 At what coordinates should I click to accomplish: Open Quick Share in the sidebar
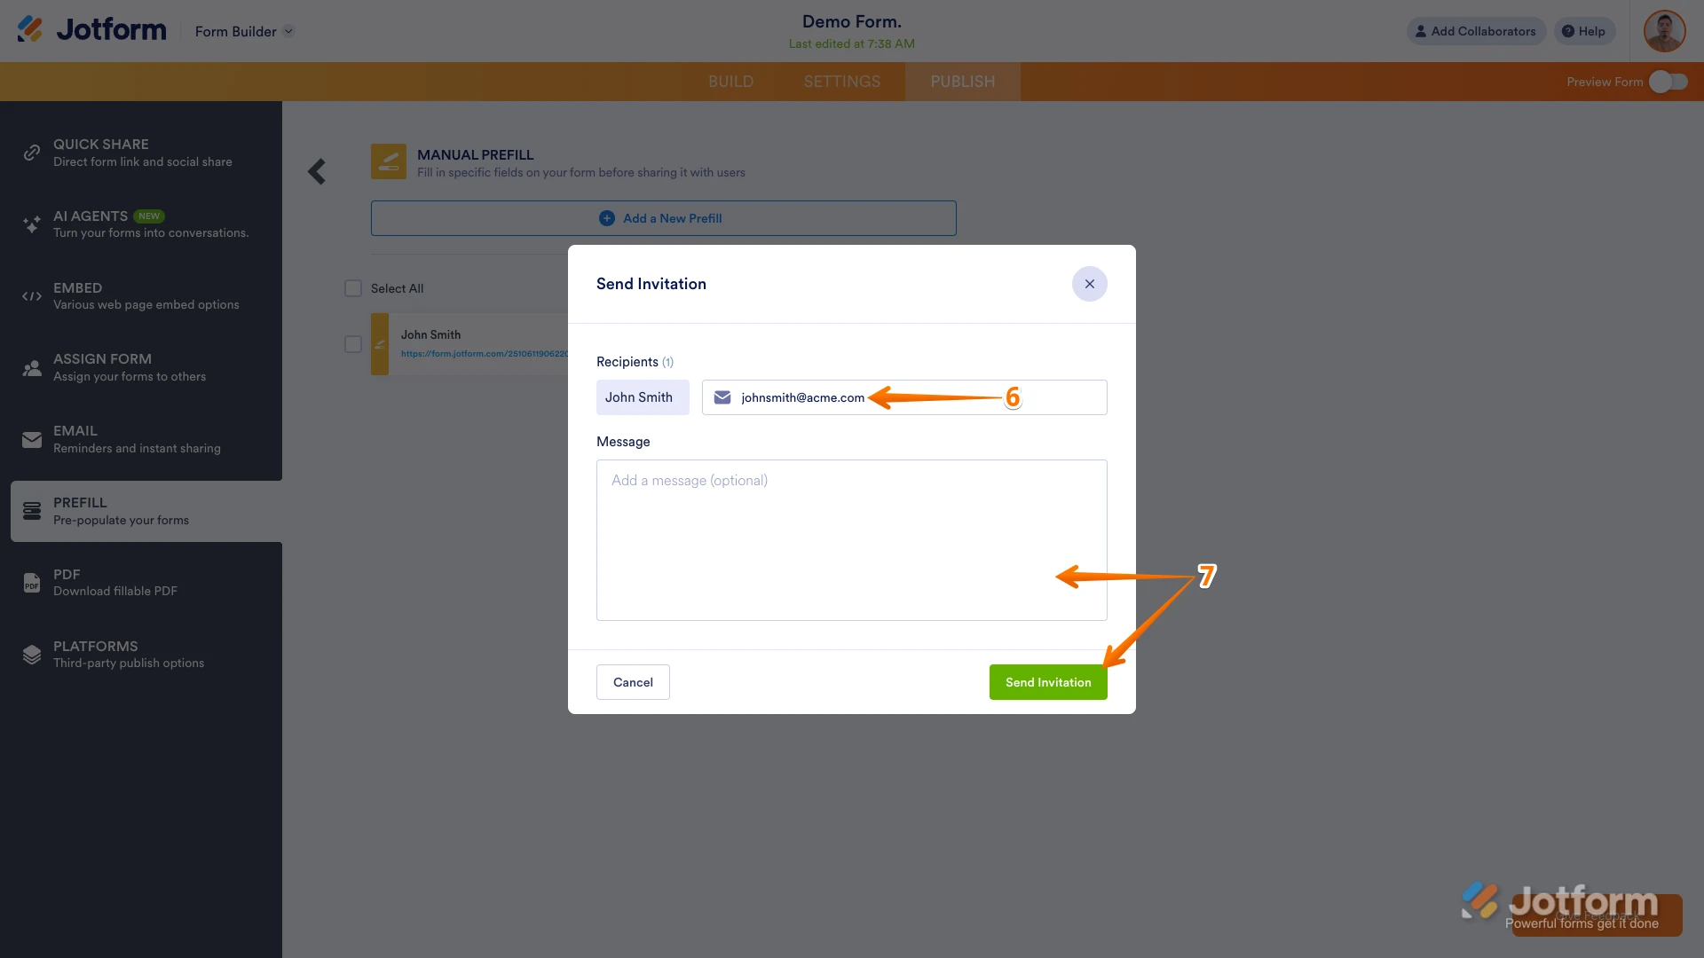pos(142,153)
